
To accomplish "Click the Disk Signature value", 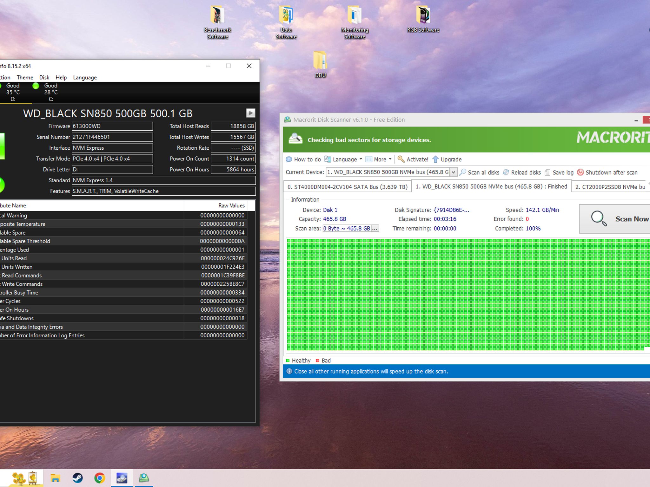I will point(452,210).
